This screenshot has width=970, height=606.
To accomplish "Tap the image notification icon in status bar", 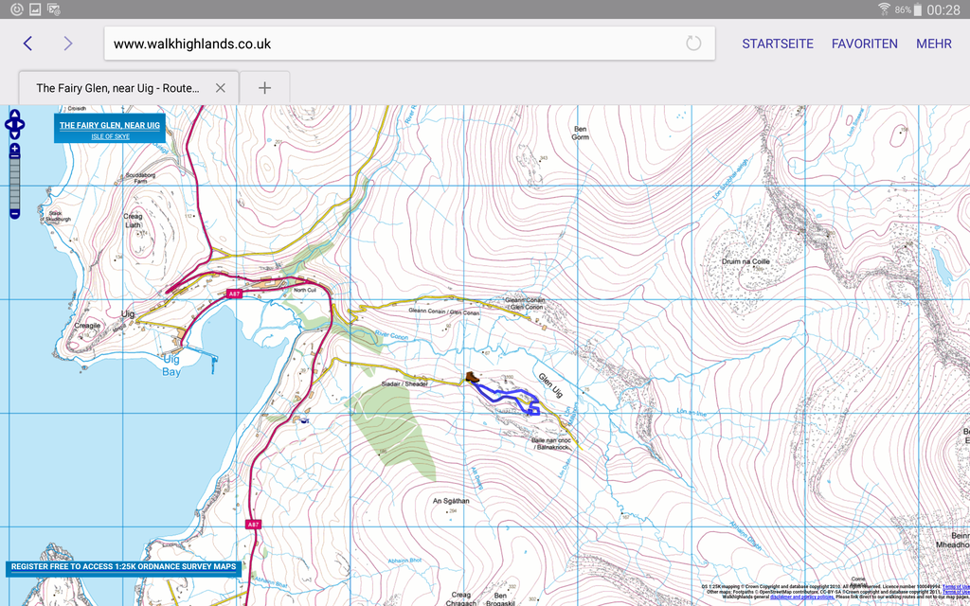I will pos(35,9).
